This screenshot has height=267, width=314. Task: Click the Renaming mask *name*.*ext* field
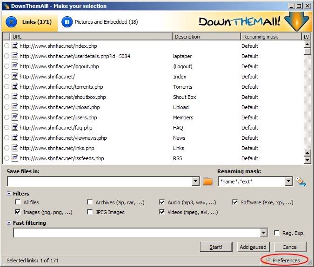click(x=252, y=181)
